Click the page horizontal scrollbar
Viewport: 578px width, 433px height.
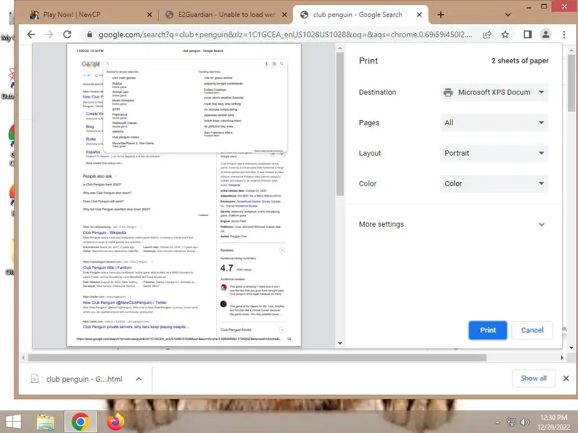coord(257,357)
